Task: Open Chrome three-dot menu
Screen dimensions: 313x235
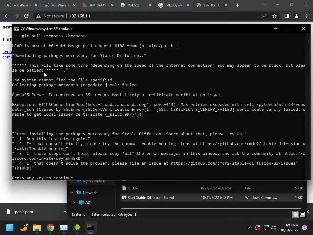Action: (x=306, y=16)
